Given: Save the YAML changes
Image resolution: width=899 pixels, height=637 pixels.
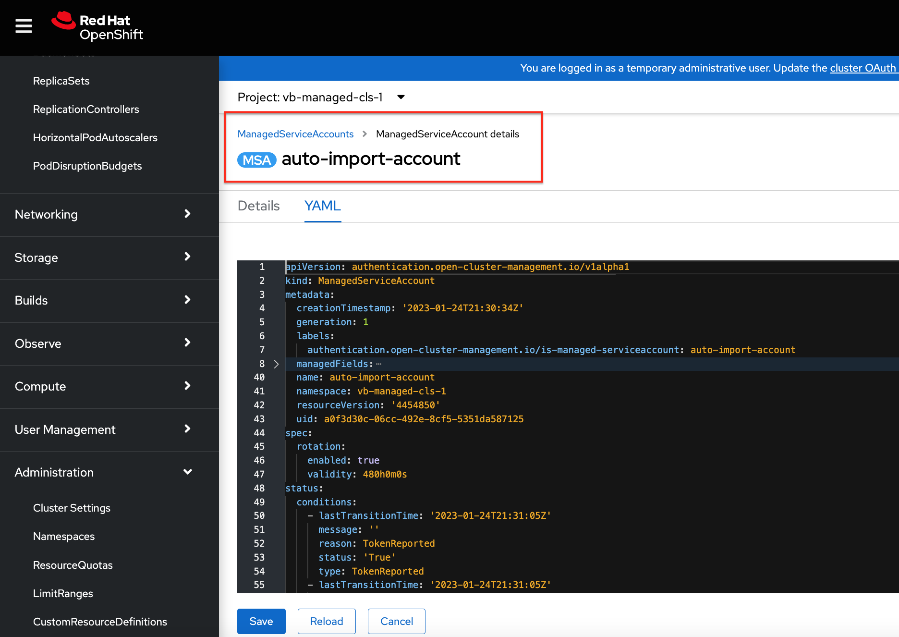Looking at the screenshot, I should pos(261,621).
